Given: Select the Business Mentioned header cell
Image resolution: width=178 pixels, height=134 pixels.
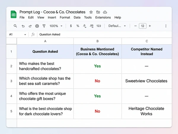Looking at the screenshot, I should pos(98,52).
